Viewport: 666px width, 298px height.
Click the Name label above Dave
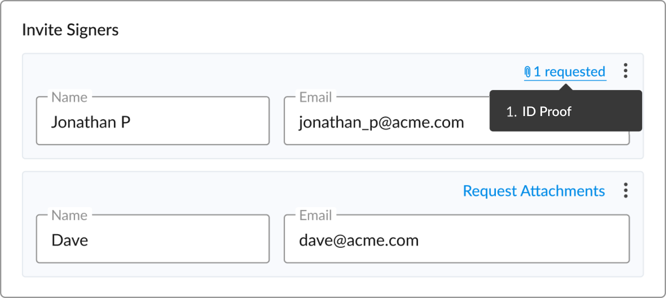[69, 215]
